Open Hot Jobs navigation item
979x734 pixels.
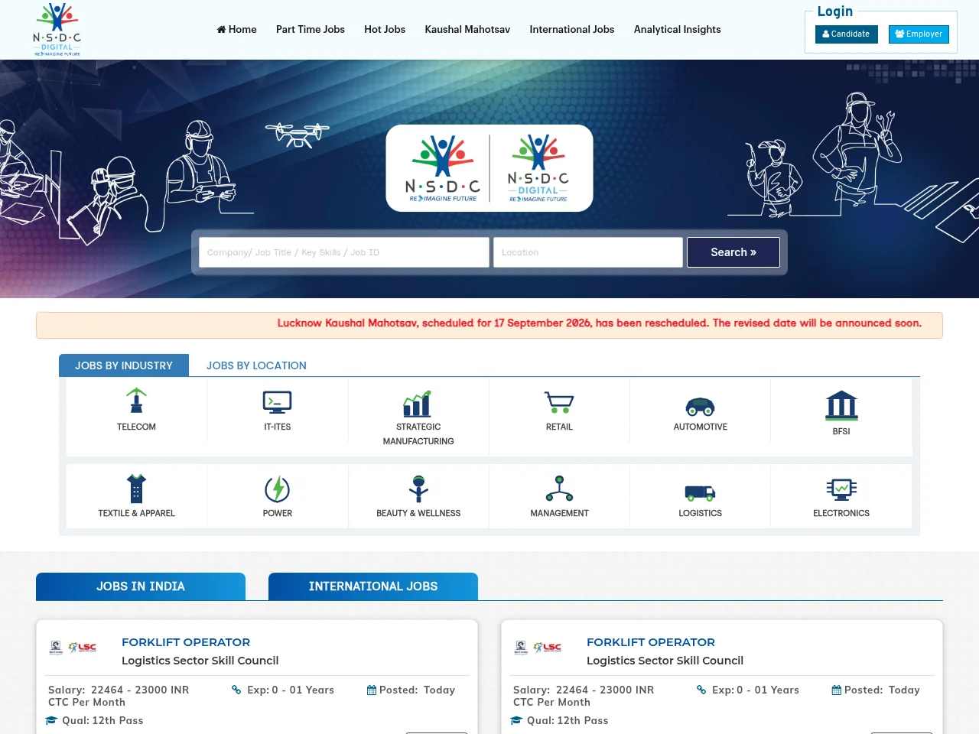385,29
